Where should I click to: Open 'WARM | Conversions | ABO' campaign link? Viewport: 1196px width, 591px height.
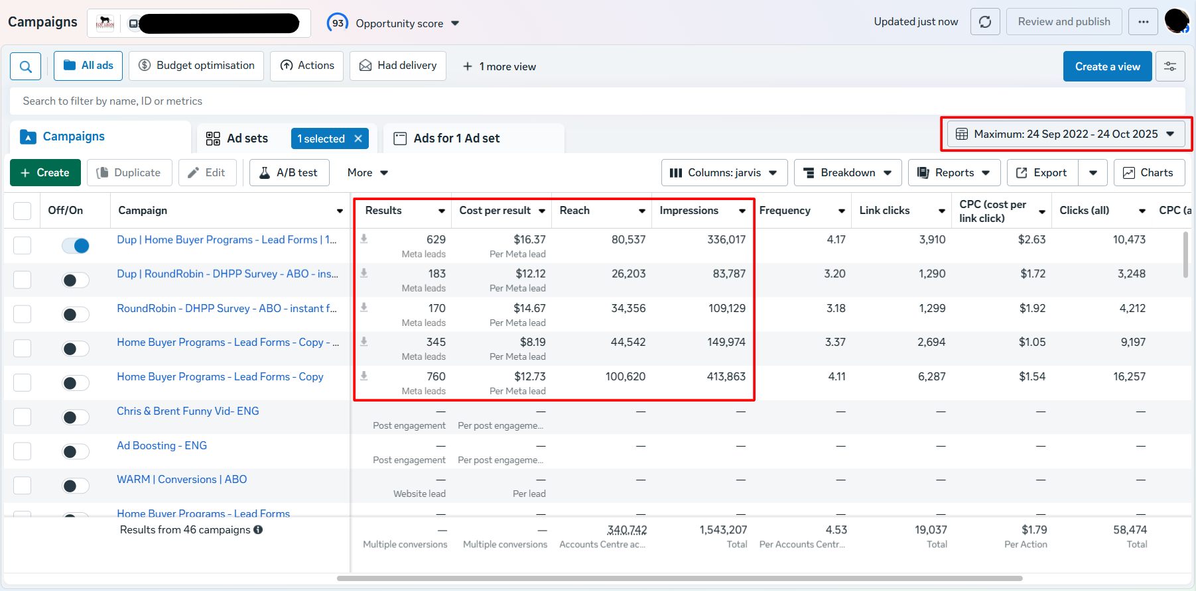point(182,479)
